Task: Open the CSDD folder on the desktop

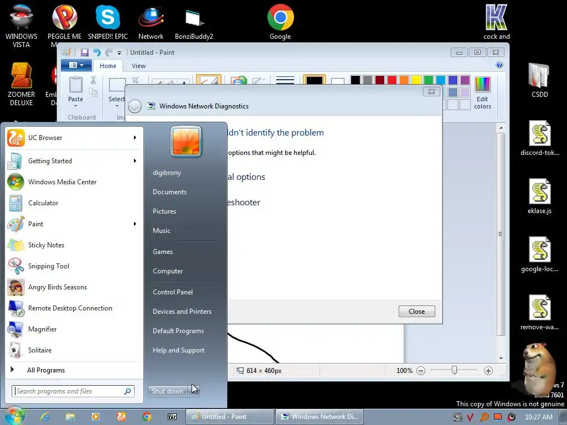Action: (539, 80)
